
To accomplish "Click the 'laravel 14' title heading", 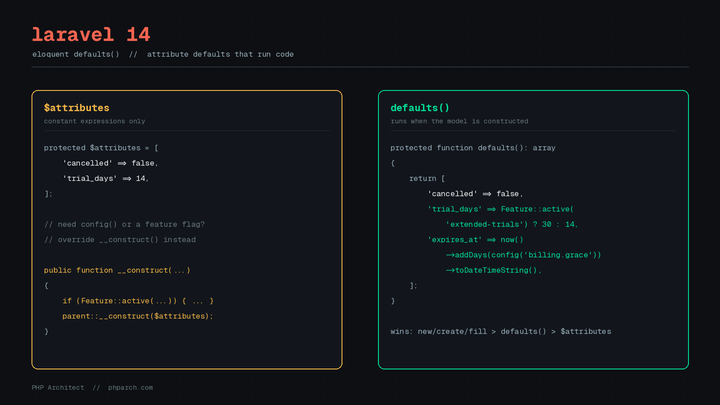I will point(91,35).
